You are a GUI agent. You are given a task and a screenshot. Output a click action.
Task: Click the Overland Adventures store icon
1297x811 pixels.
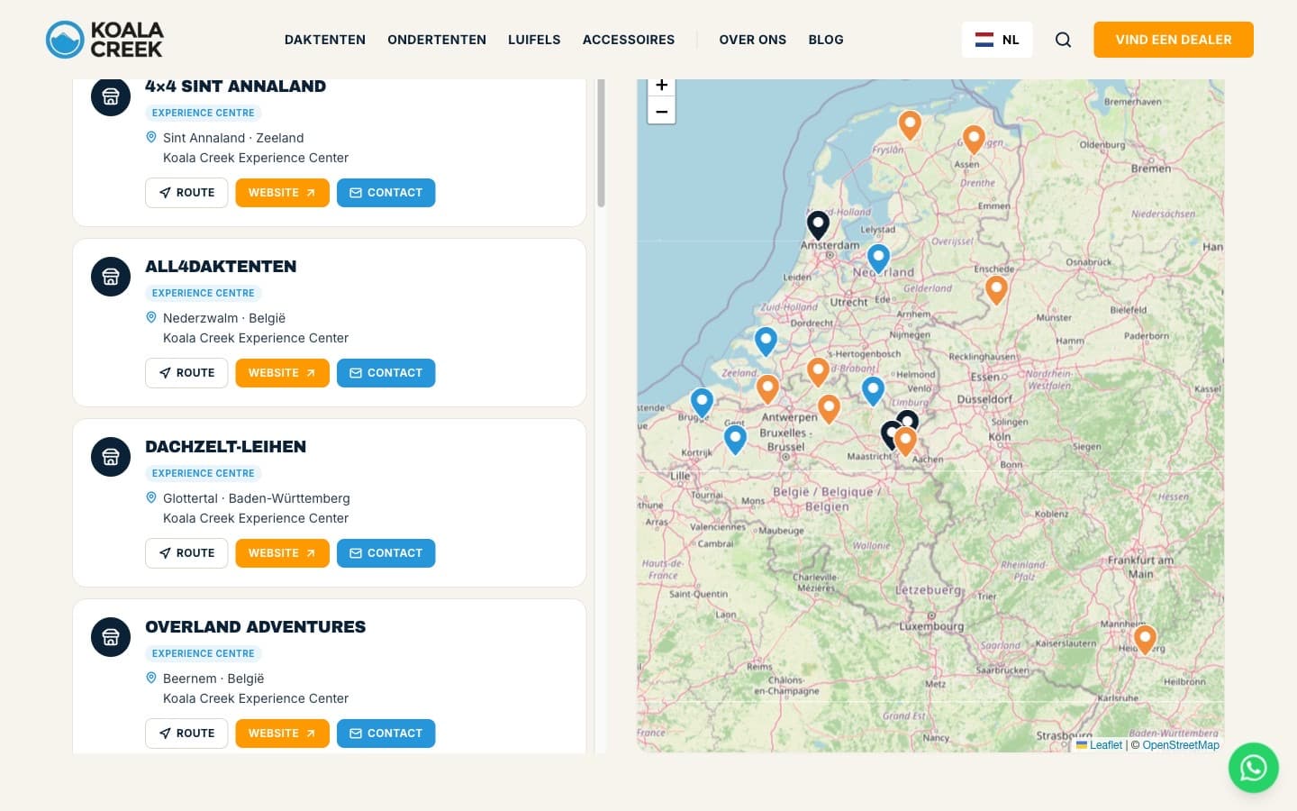[111, 637]
